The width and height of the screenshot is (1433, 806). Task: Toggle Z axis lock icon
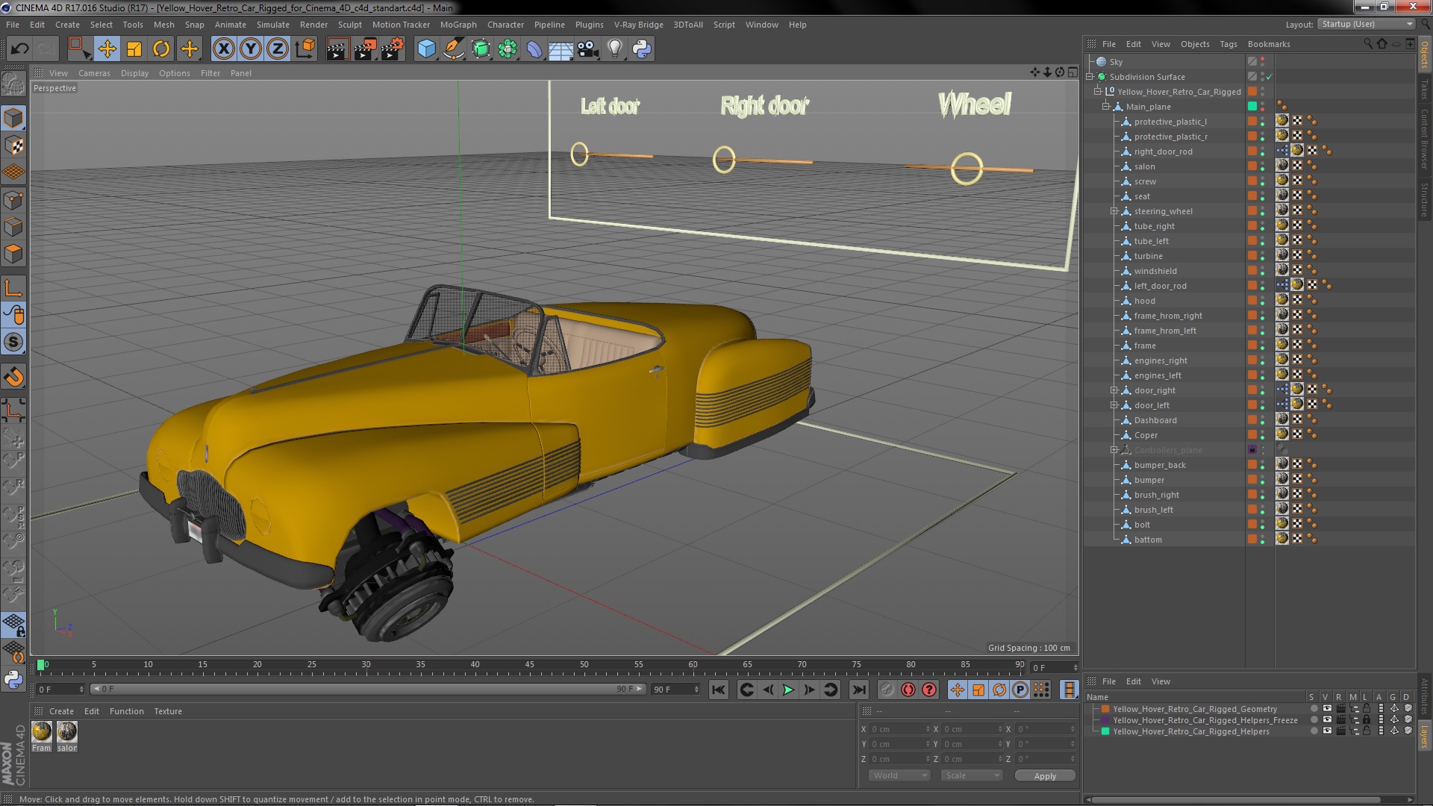[278, 49]
